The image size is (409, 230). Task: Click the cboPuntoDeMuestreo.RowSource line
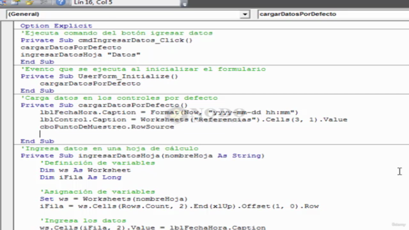pyautogui.click(x=107, y=127)
